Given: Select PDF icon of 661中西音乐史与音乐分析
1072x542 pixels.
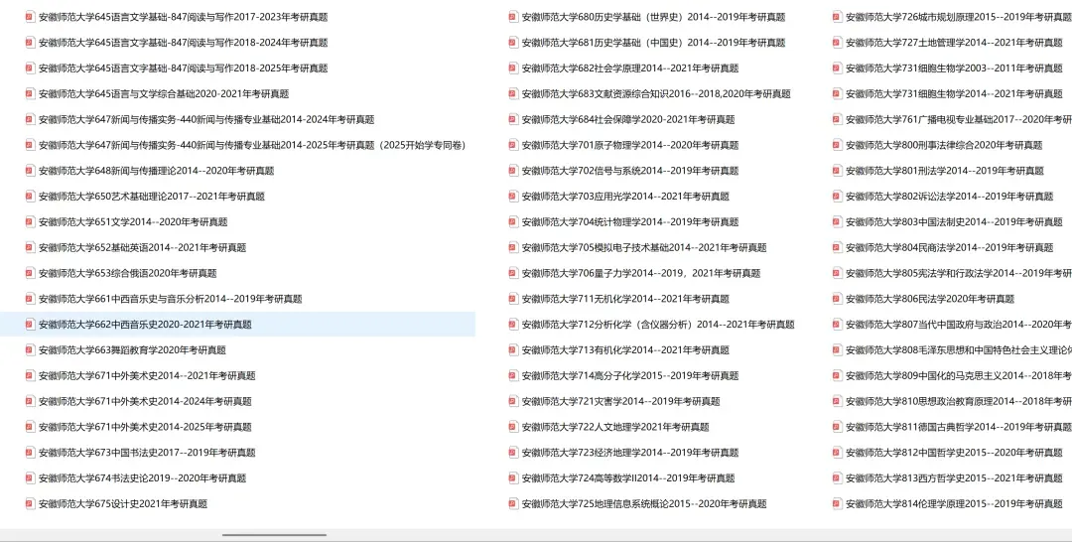Looking at the screenshot, I should [x=30, y=299].
